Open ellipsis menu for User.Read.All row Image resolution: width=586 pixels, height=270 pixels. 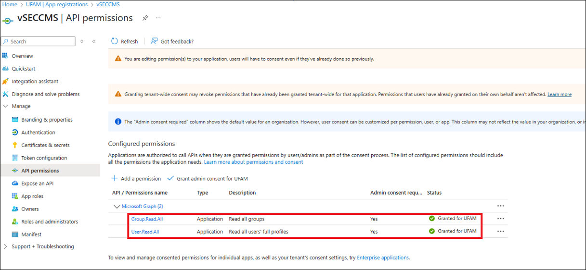[x=501, y=231]
